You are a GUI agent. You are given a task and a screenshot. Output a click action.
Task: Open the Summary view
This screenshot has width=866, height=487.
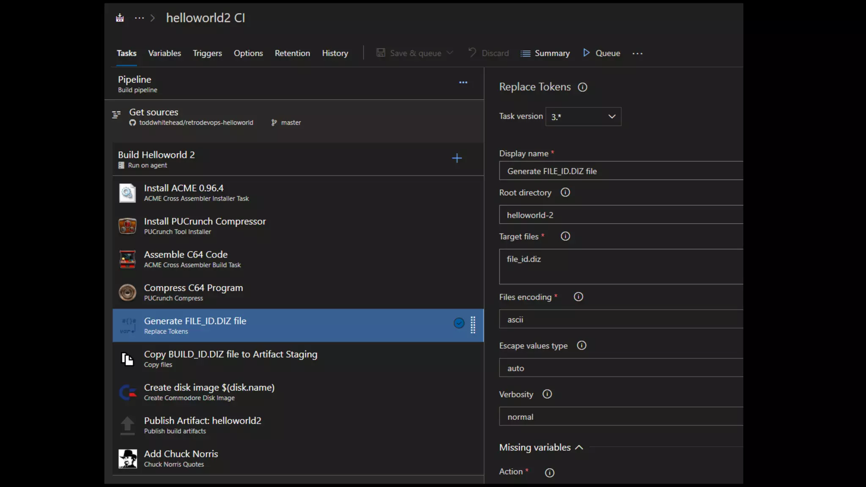(x=545, y=53)
